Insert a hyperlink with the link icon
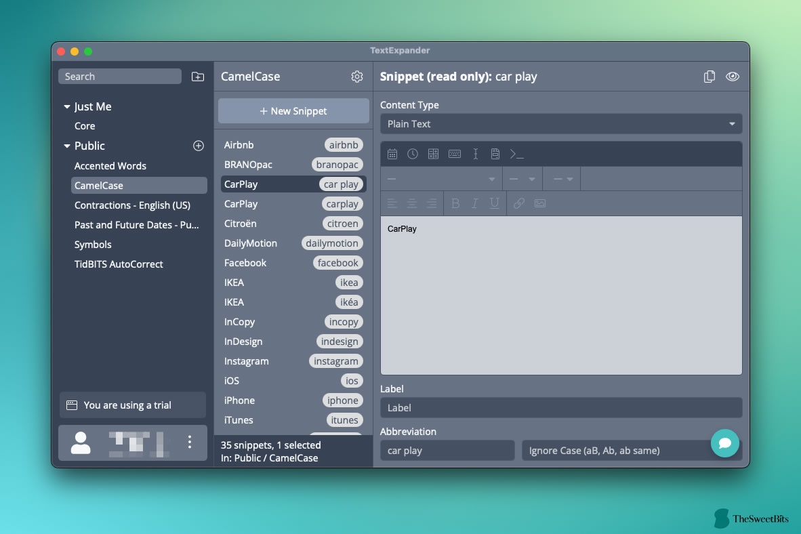The height and width of the screenshot is (534, 801). [x=519, y=203]
